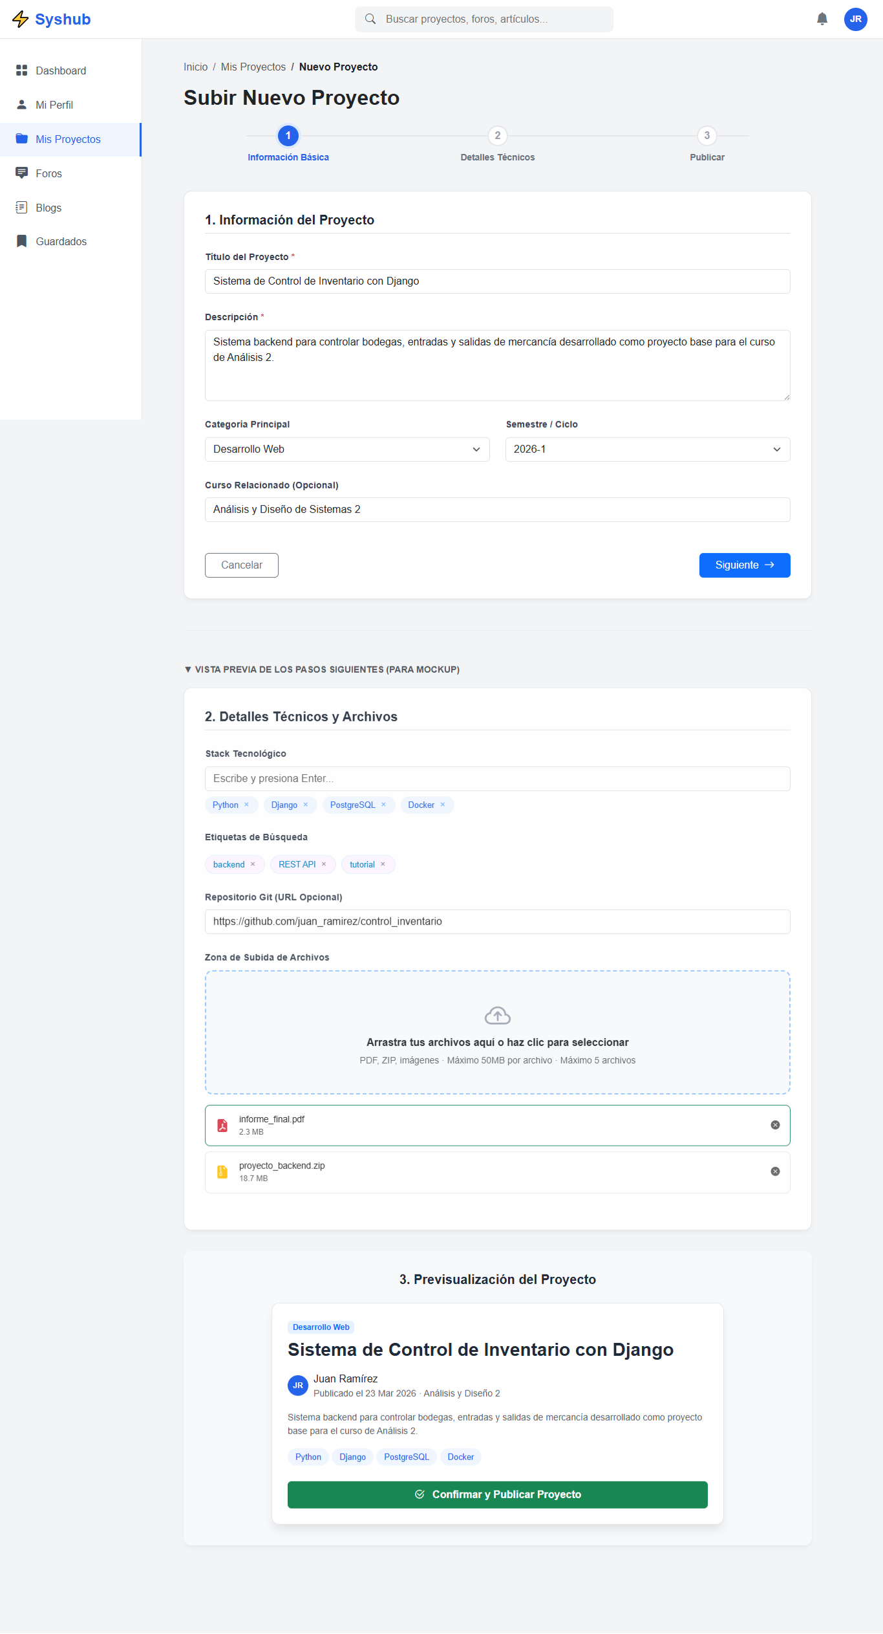The image size is (883, 1634).
Task: Click the preview project title heading
Action: coord(481,1350)
